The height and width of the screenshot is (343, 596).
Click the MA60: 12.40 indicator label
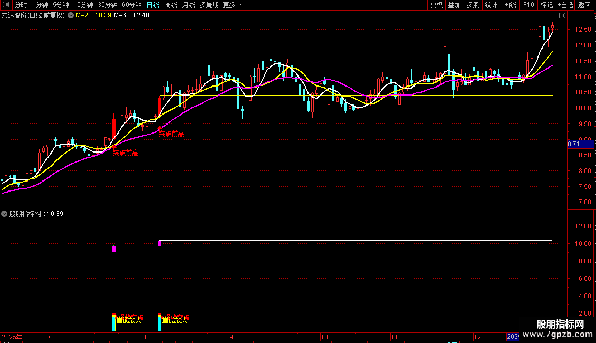pyautogui.click(x=131, y=15)
